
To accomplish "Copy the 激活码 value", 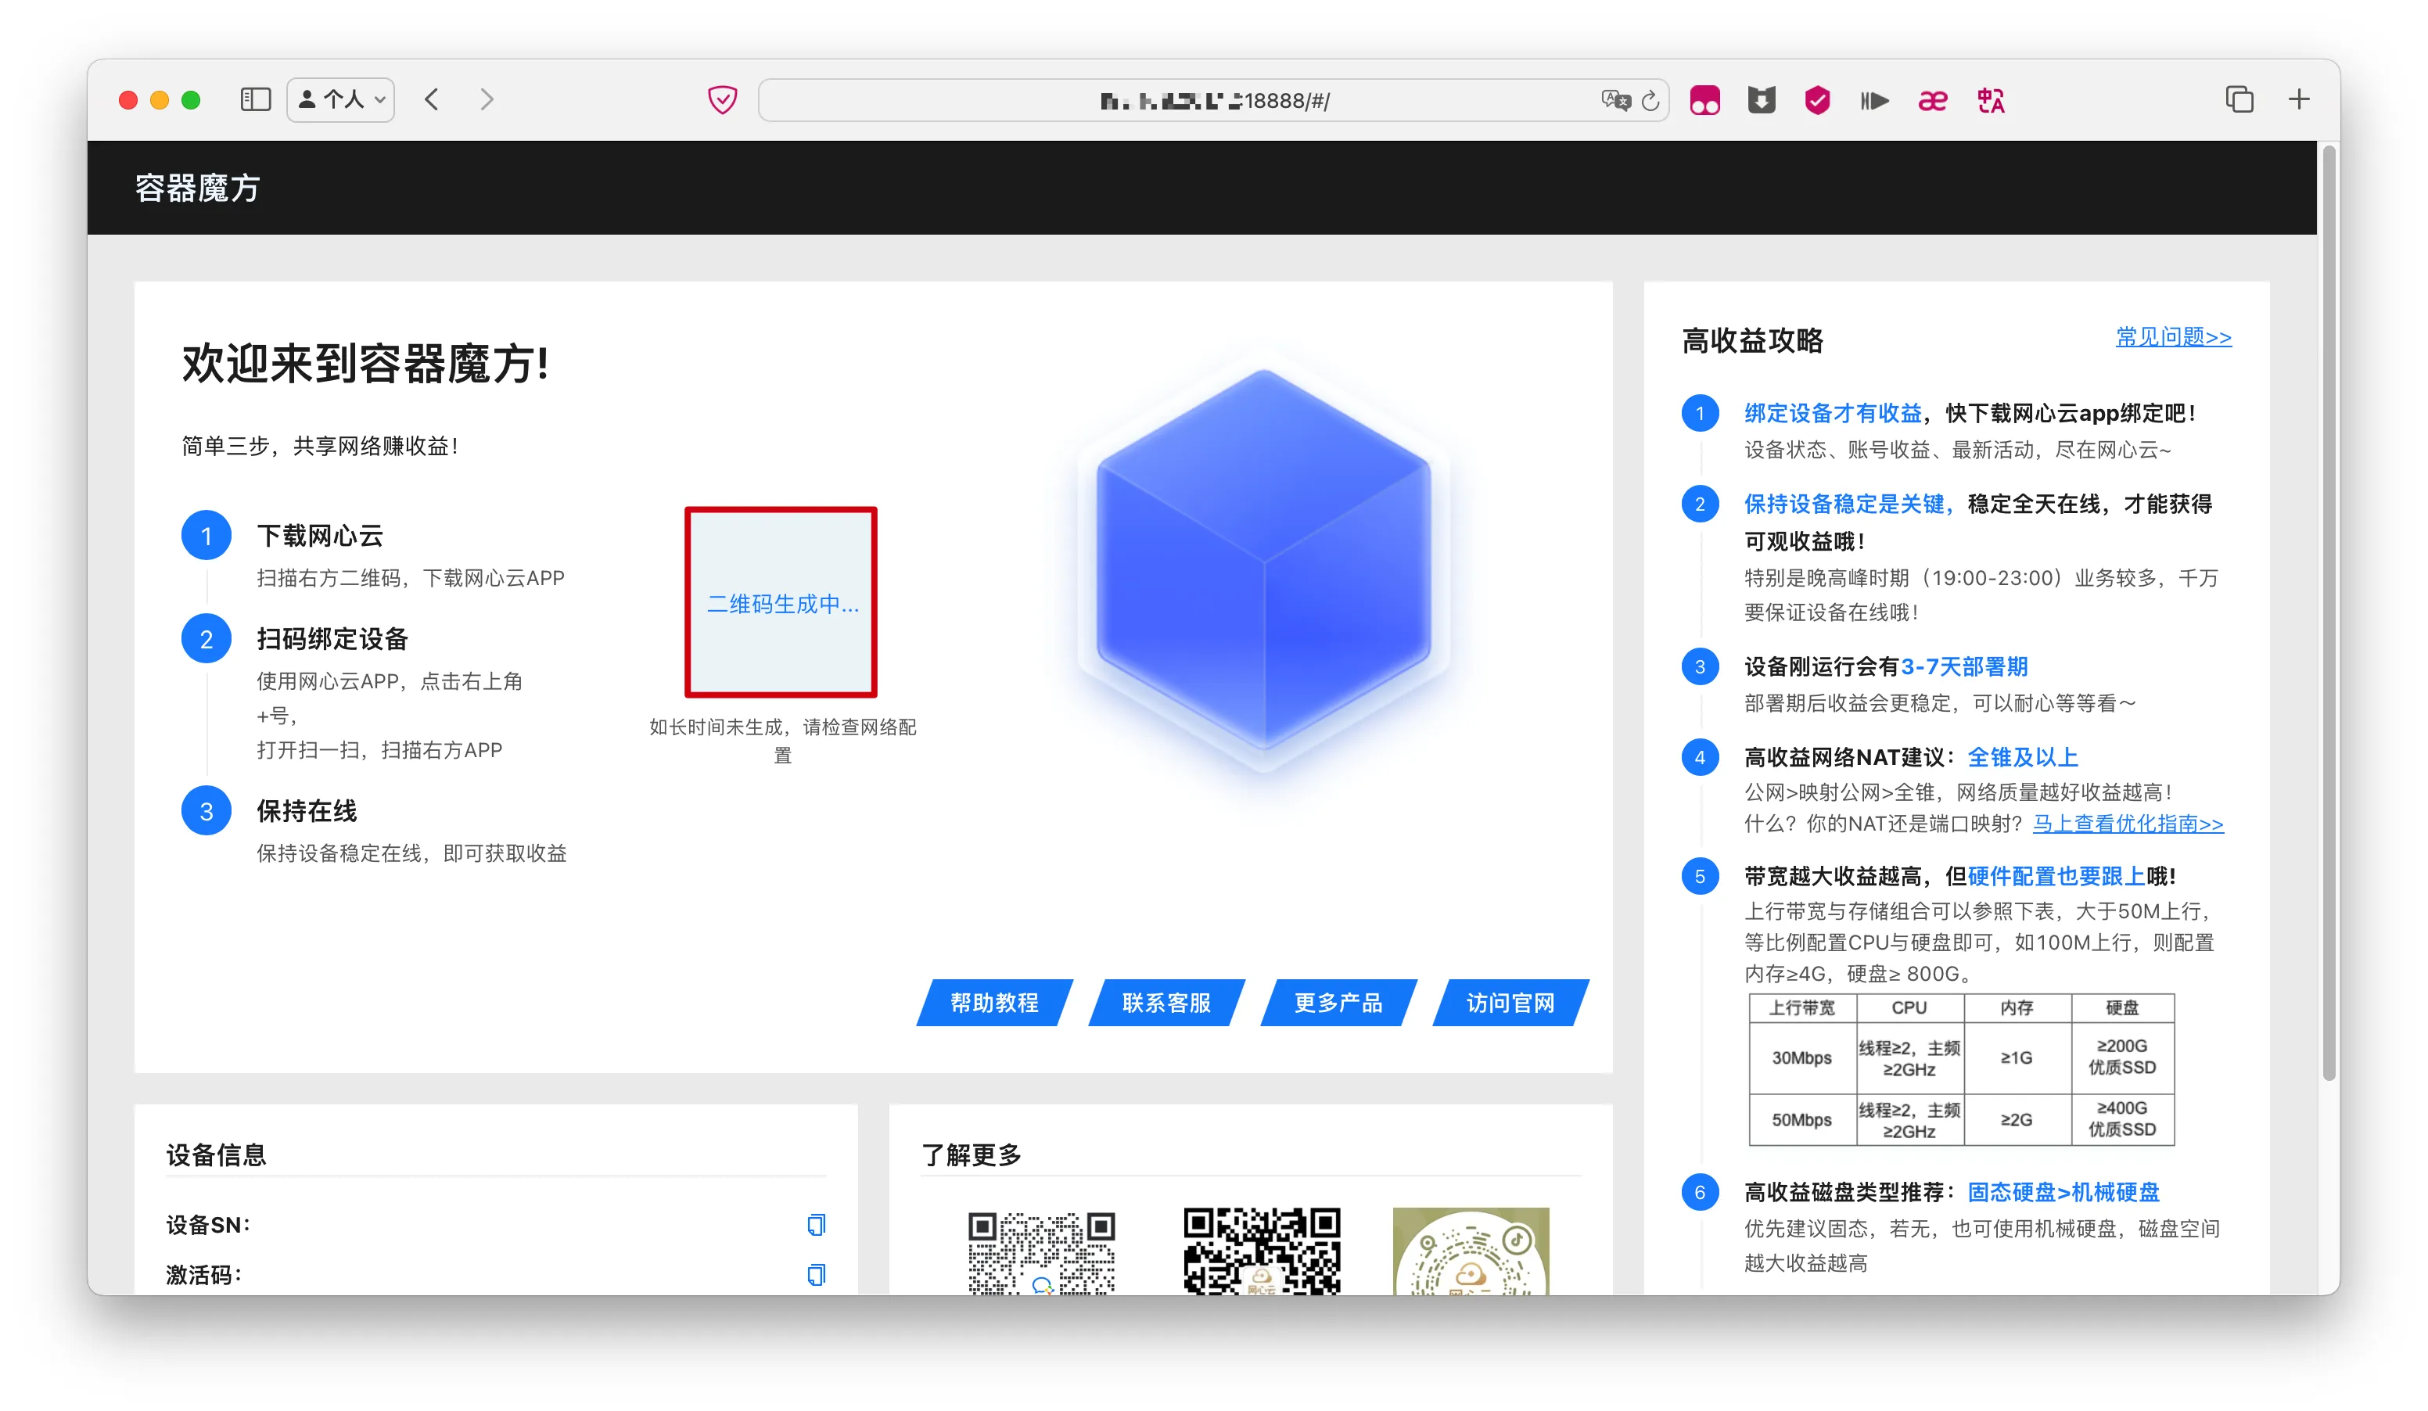I will (816, 1274).
